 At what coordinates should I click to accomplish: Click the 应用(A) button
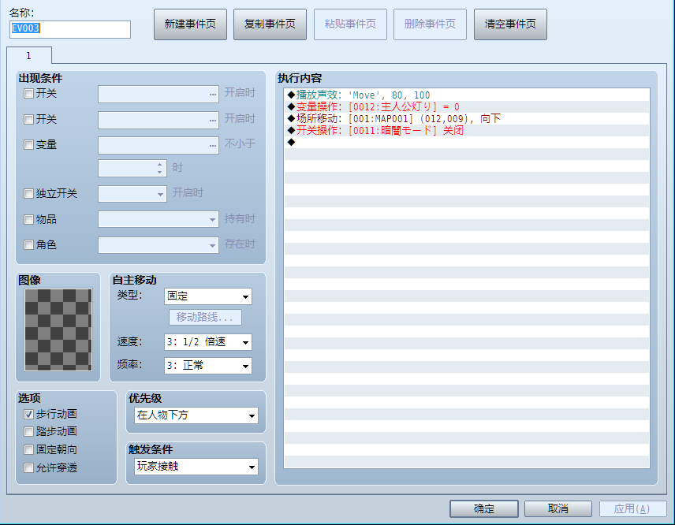pyautogui.click(x=632, y=508)
